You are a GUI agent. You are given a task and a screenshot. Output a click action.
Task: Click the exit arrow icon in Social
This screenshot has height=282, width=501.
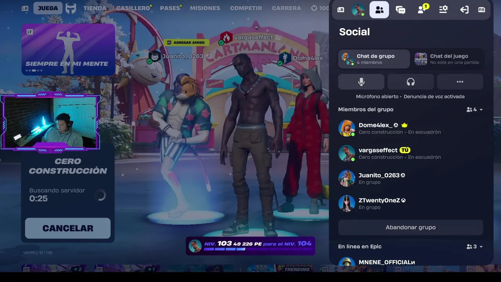click(x=464, y=10)
